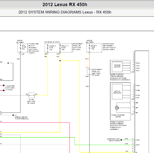The image size is (154, 153).
Task: Click the BLK label under EPS fuse
Action: click(x=18, y=59)
